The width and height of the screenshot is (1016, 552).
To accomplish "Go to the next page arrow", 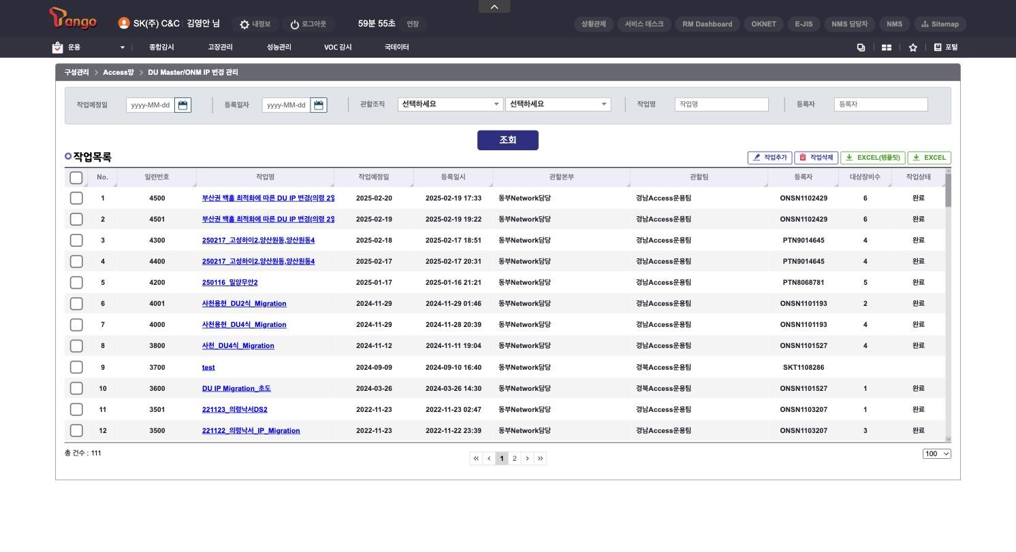I will click(x=527, y=458).
